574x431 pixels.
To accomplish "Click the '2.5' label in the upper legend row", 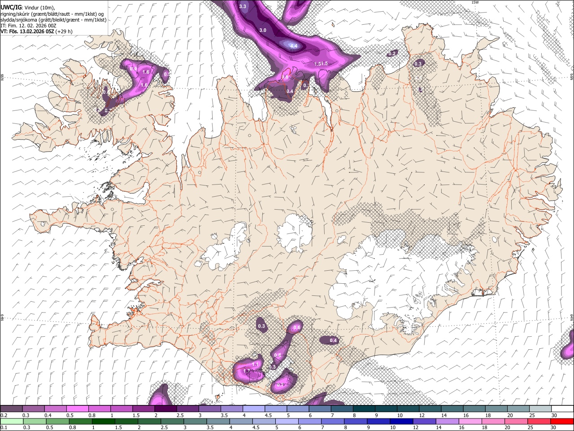I will pyautogui.click(x=180, y=415).
